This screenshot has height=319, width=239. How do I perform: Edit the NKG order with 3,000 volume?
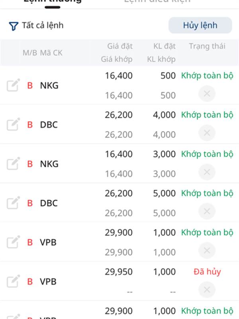[13, 163]
